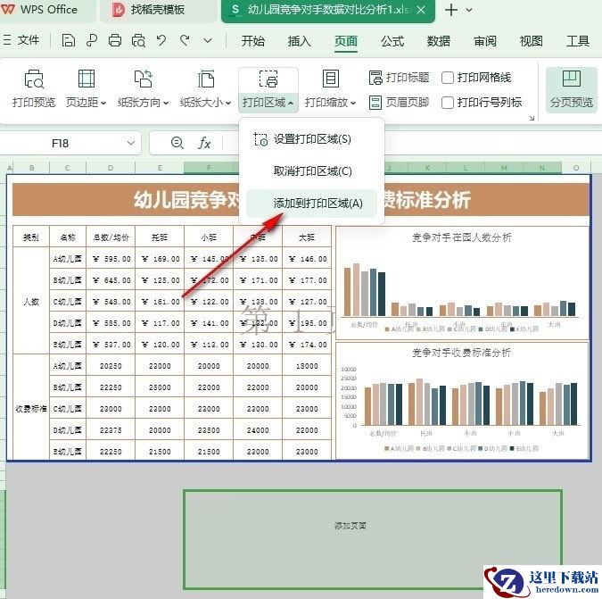Open 页眉页脚 header footer option

pos(399,102)
